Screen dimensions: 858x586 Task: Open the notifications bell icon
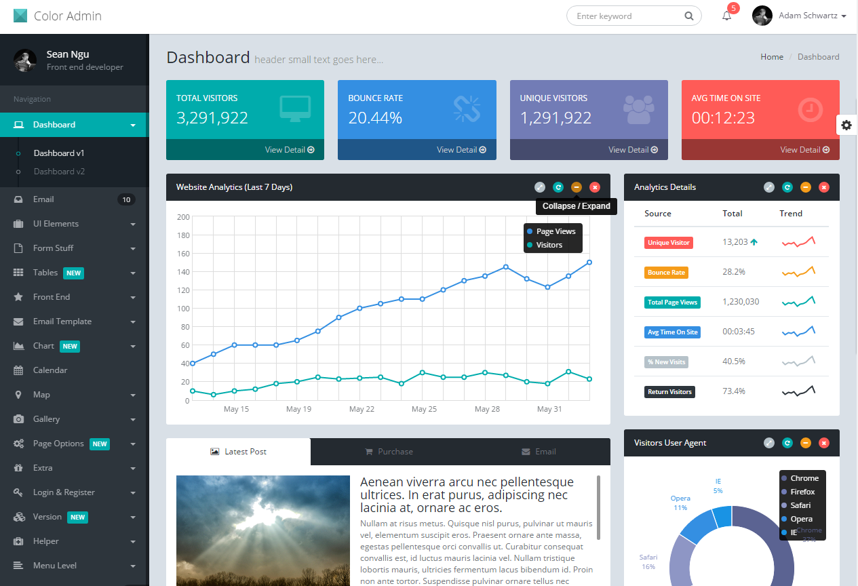726,16
